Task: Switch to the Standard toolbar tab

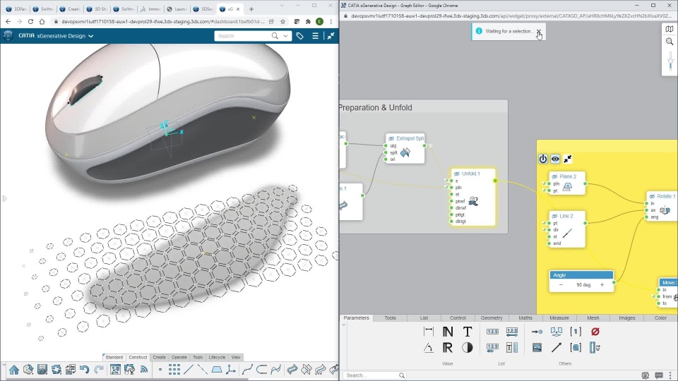Action: pos(114,357)
